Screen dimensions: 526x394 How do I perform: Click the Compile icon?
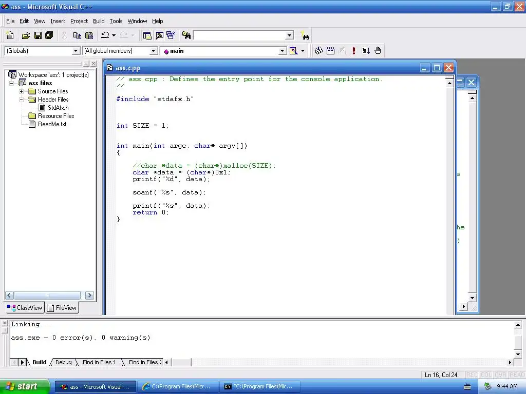coord(318,51)
